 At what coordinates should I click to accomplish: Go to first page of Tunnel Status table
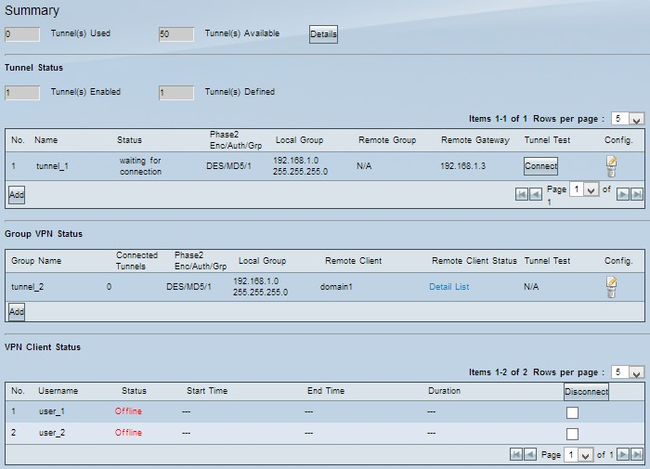tap(521, 194)
